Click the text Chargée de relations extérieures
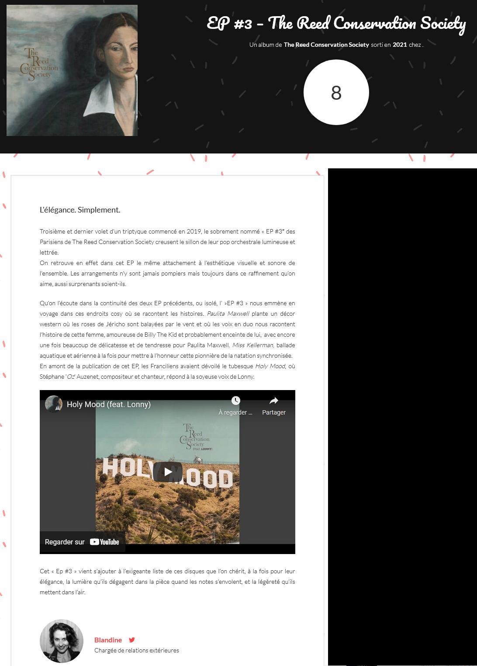 pos(137,650)
